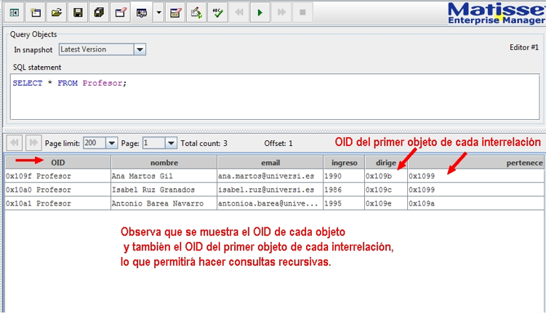Click the dirige column header
Viewport: 546px width, 313px height.
pos(386,163)
